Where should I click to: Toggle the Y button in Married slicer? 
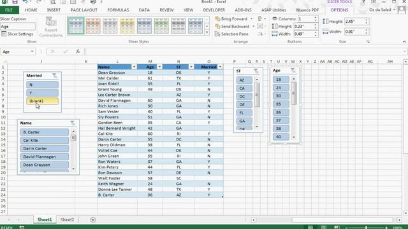[x=42, y=93]
